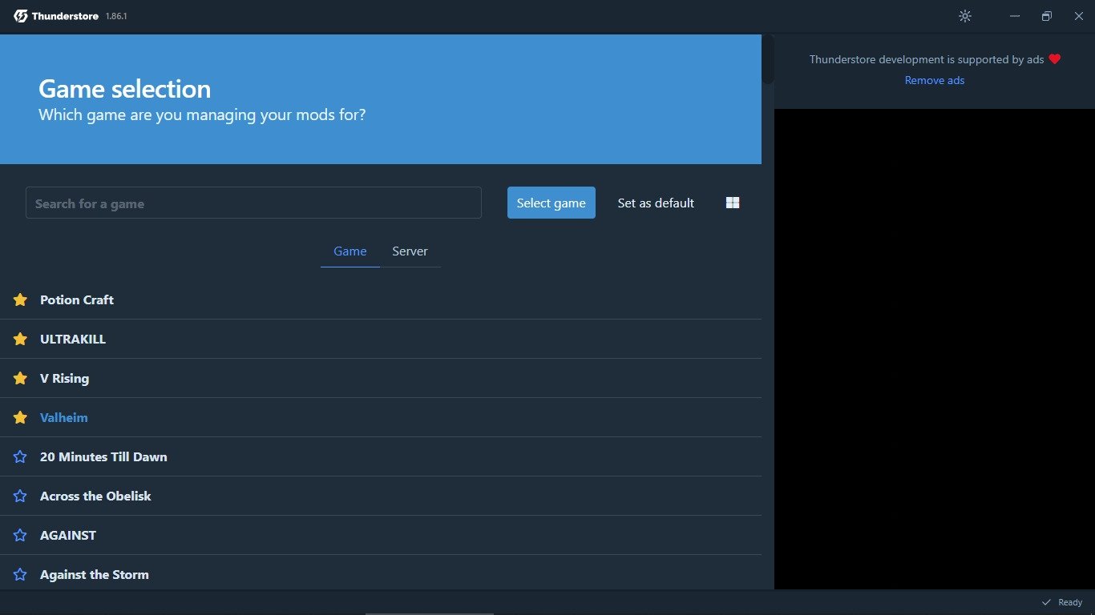This screenshot has height=615, width=1095.
Task: Unfavorite Valheim via its gold star
Action: (x=20, y=417)
